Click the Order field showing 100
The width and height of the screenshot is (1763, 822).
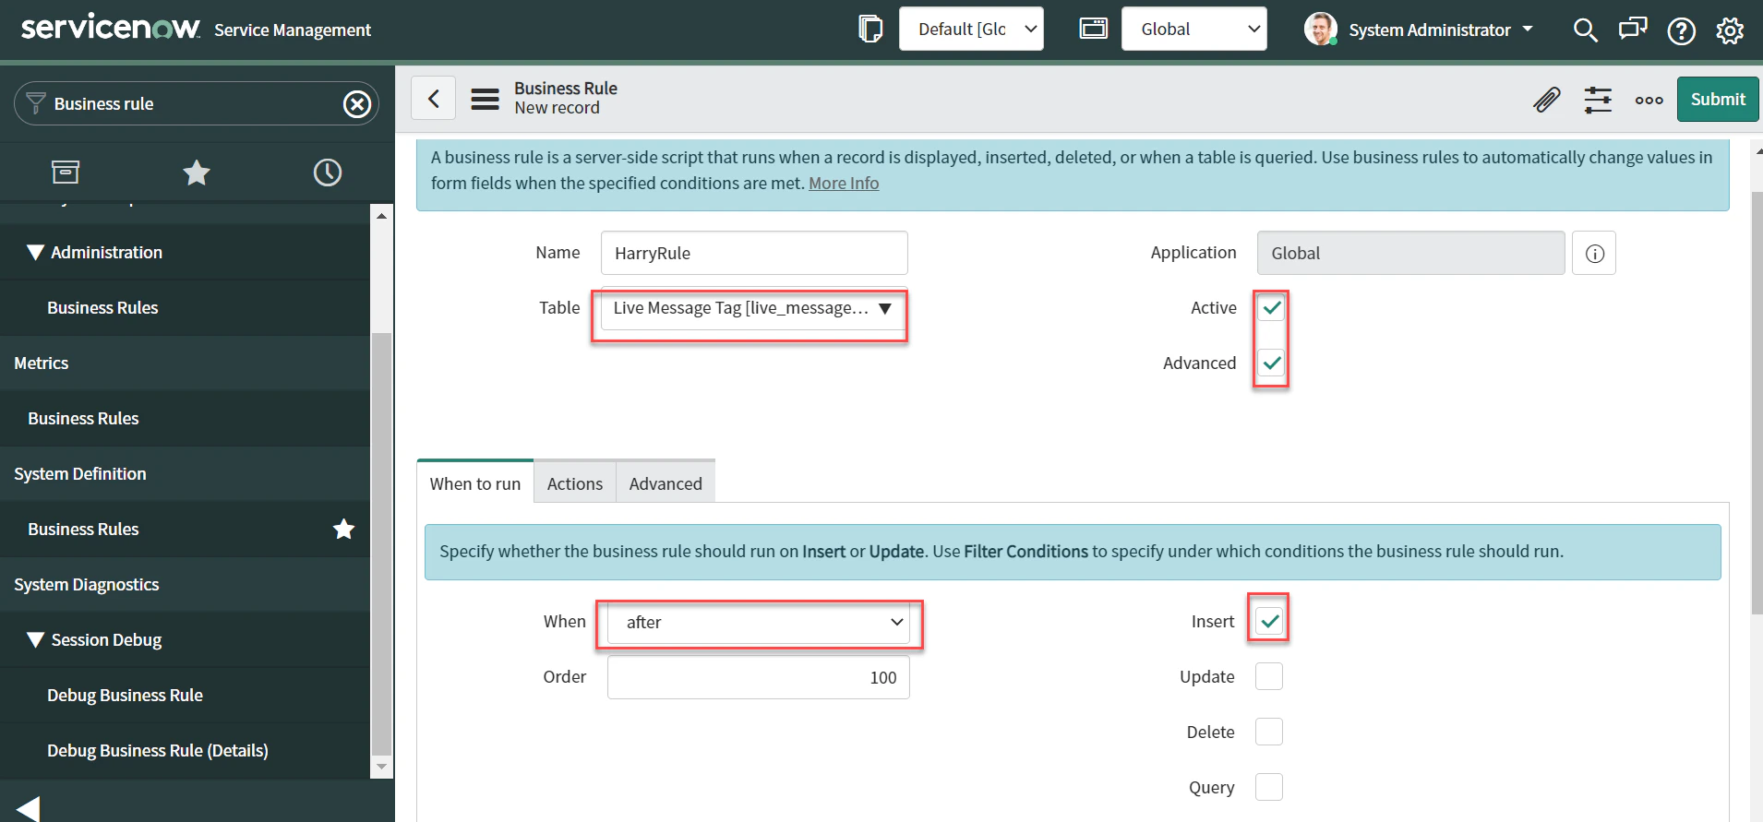tap(759, 677)
